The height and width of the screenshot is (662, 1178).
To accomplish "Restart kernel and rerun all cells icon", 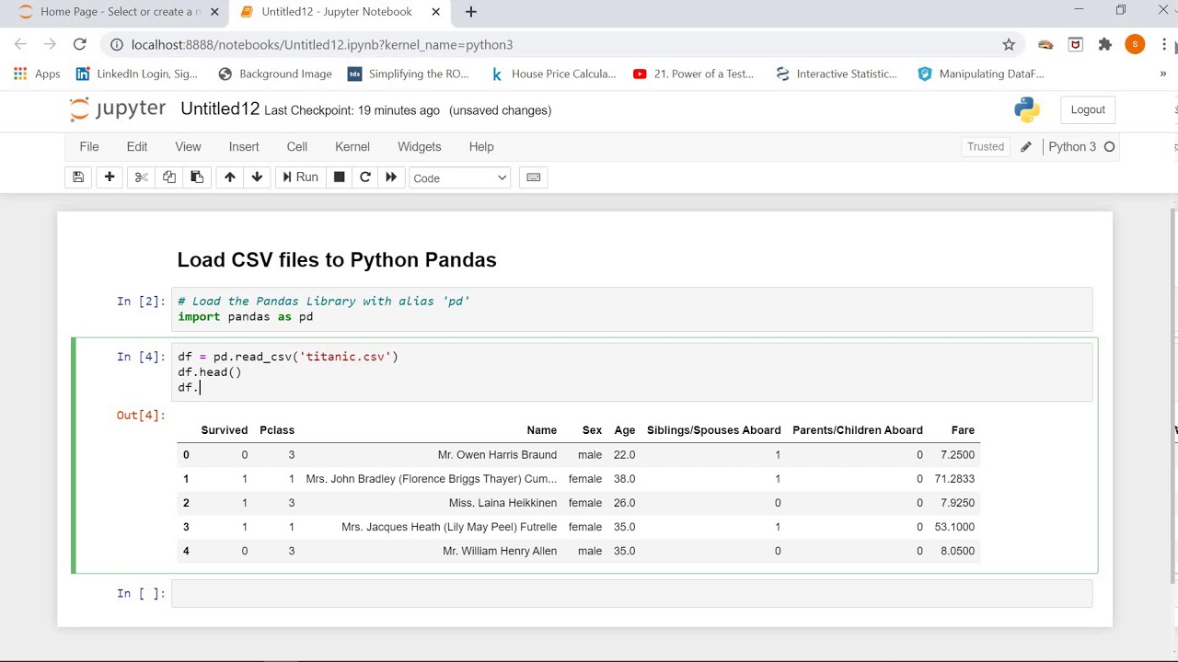I will point(391,177).
